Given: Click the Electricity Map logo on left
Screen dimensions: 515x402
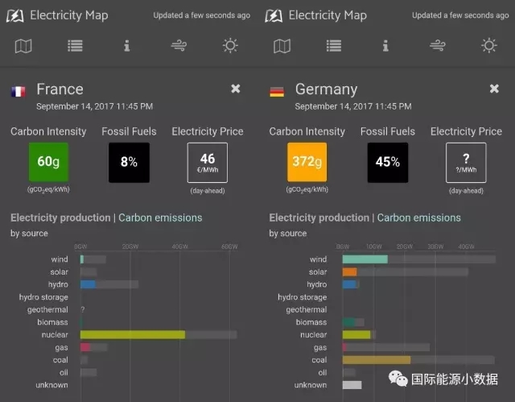Looking at the screenshot, I should pyautogui.click(x=18, y=15).
